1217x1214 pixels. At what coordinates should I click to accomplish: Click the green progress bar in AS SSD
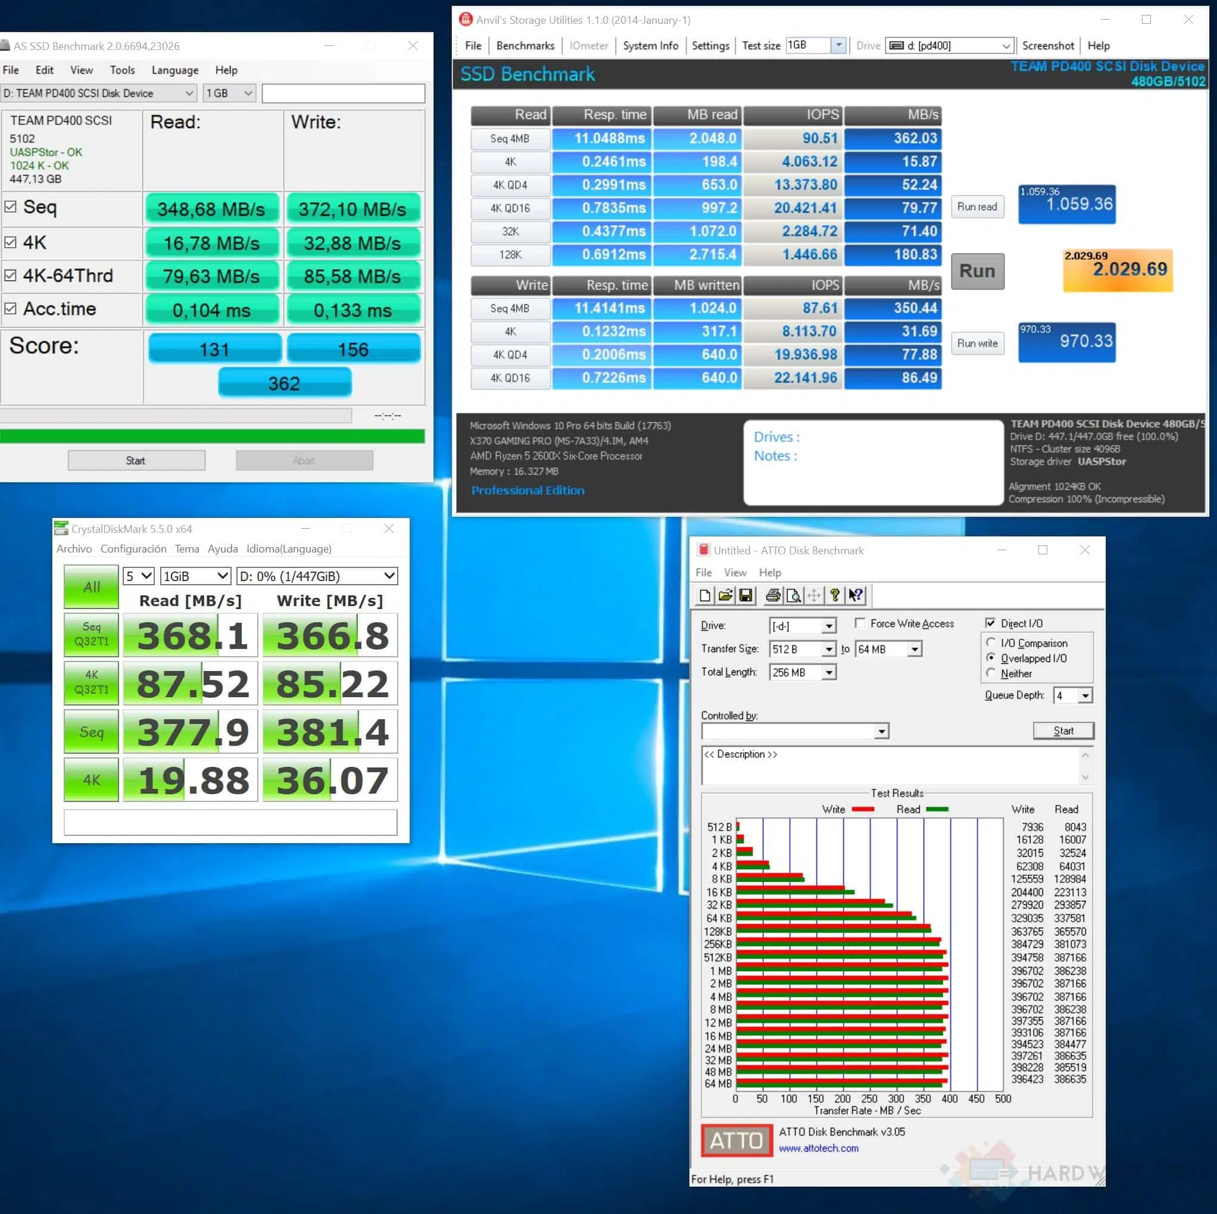click(x=213, y=436)
